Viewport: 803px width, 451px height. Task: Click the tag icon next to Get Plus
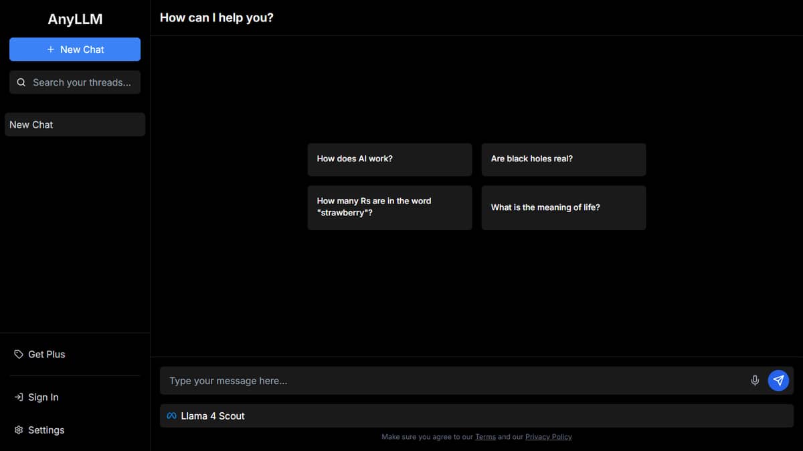coord(19,354)
